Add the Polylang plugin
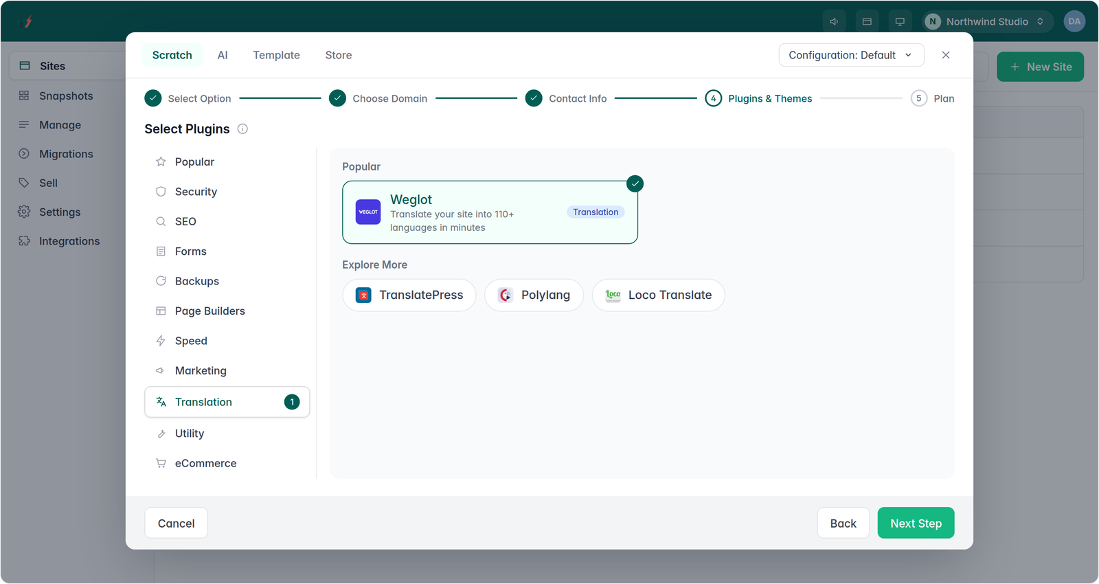 coord(534,295)
